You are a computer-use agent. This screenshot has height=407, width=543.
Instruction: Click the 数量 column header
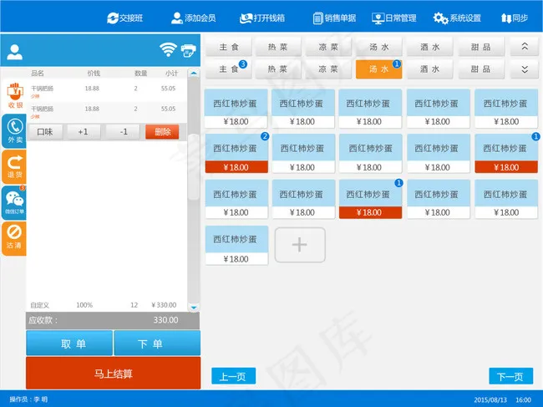(x=140, y=73)
